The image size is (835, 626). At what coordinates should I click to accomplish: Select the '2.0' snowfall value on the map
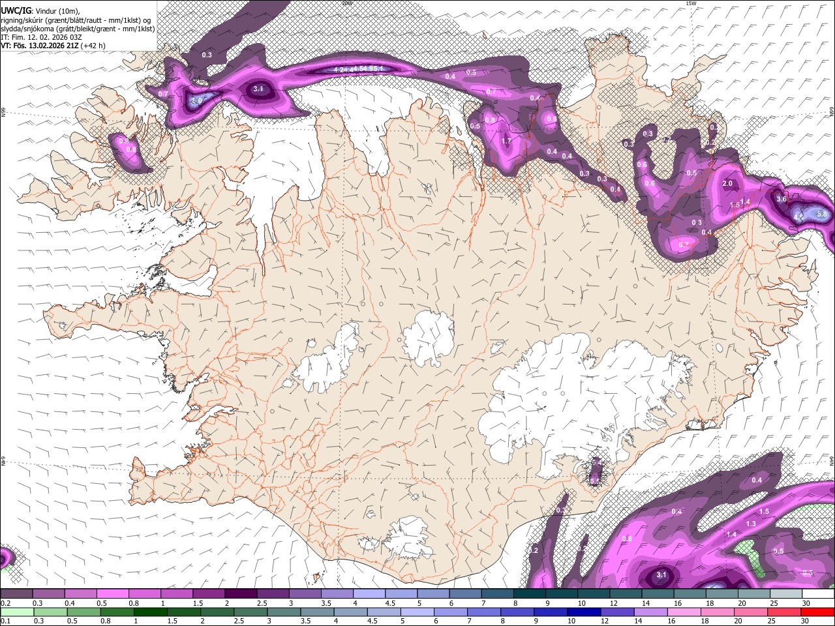[728, 184]
